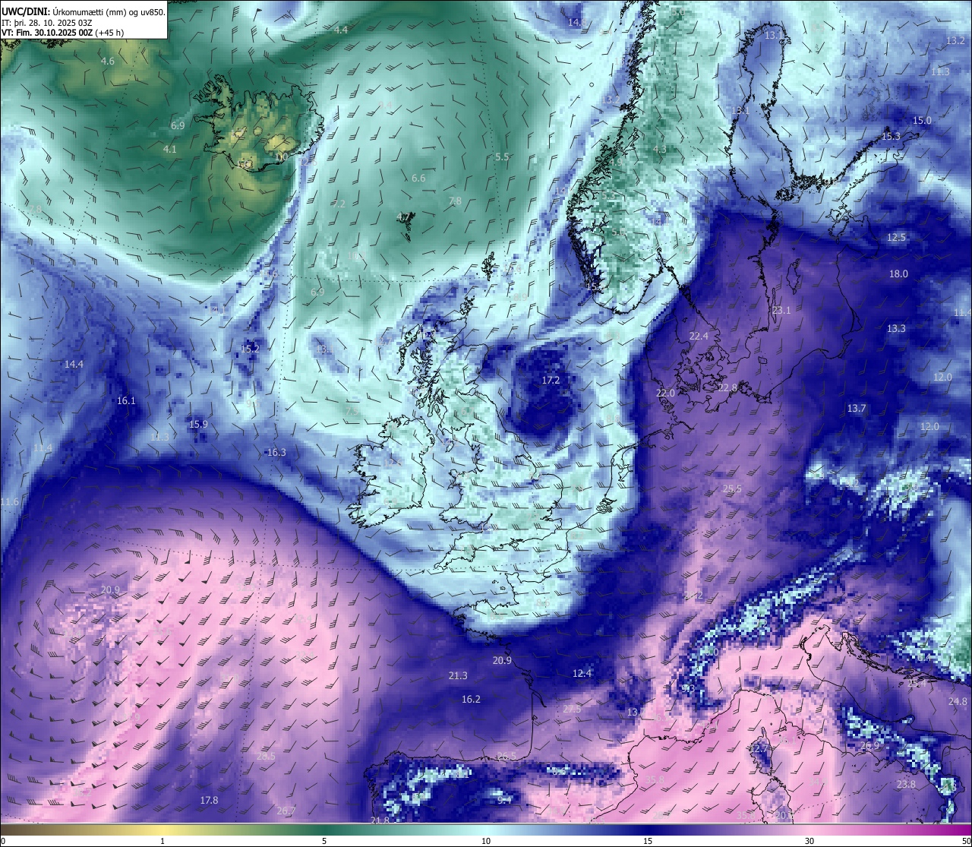Click the 28.5 value on the map
The image size is (972, 847).
(x=266, y=756)
